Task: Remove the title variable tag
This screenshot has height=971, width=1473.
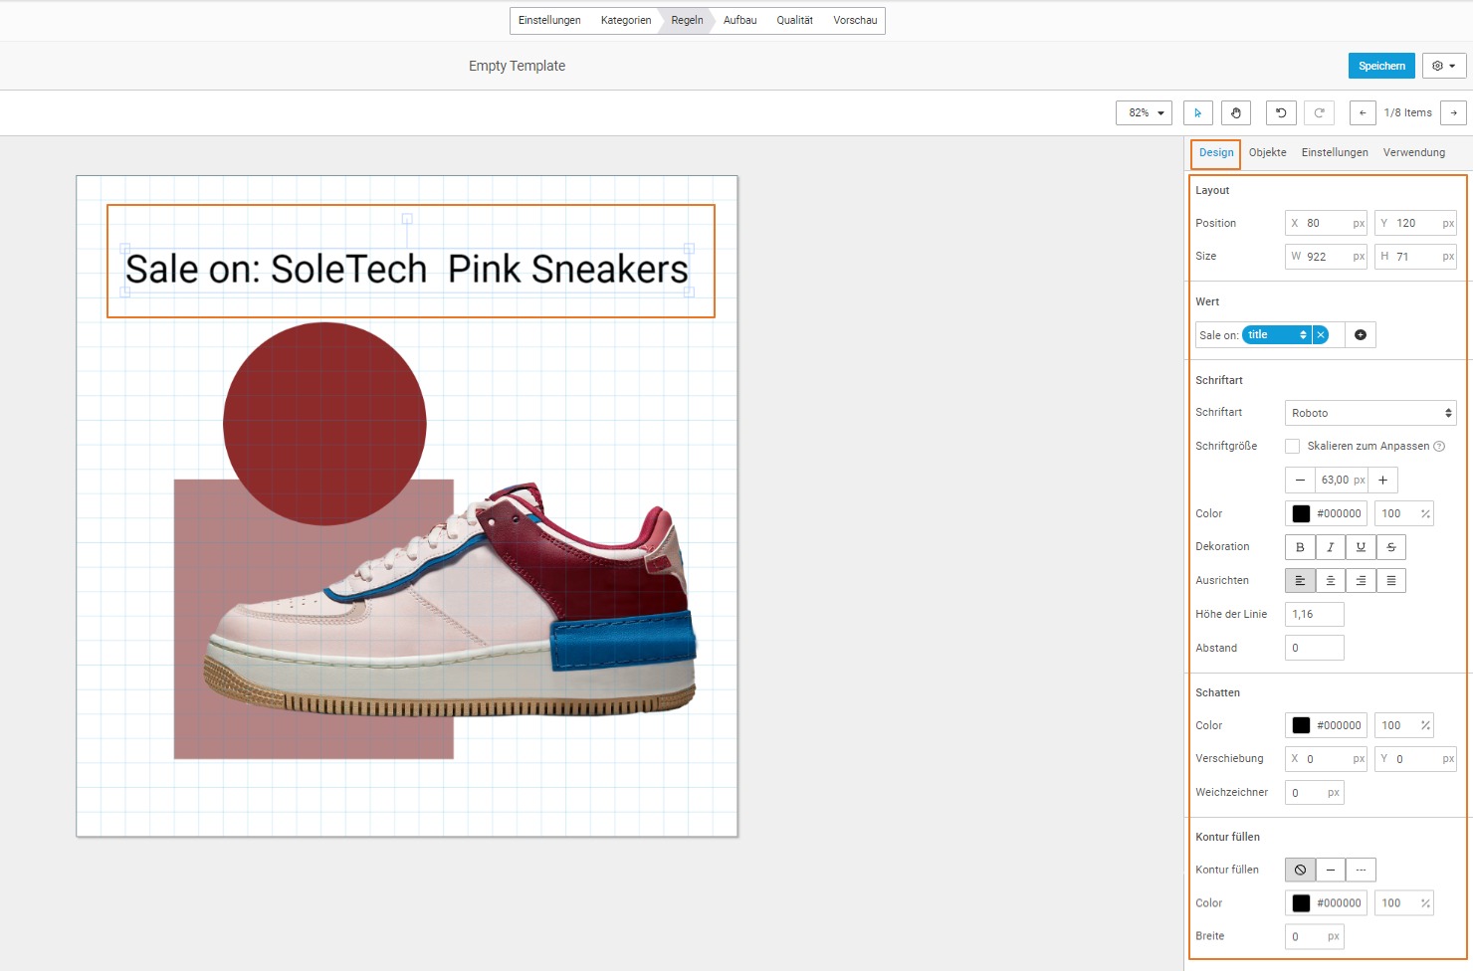Action: coord(1321,335)
